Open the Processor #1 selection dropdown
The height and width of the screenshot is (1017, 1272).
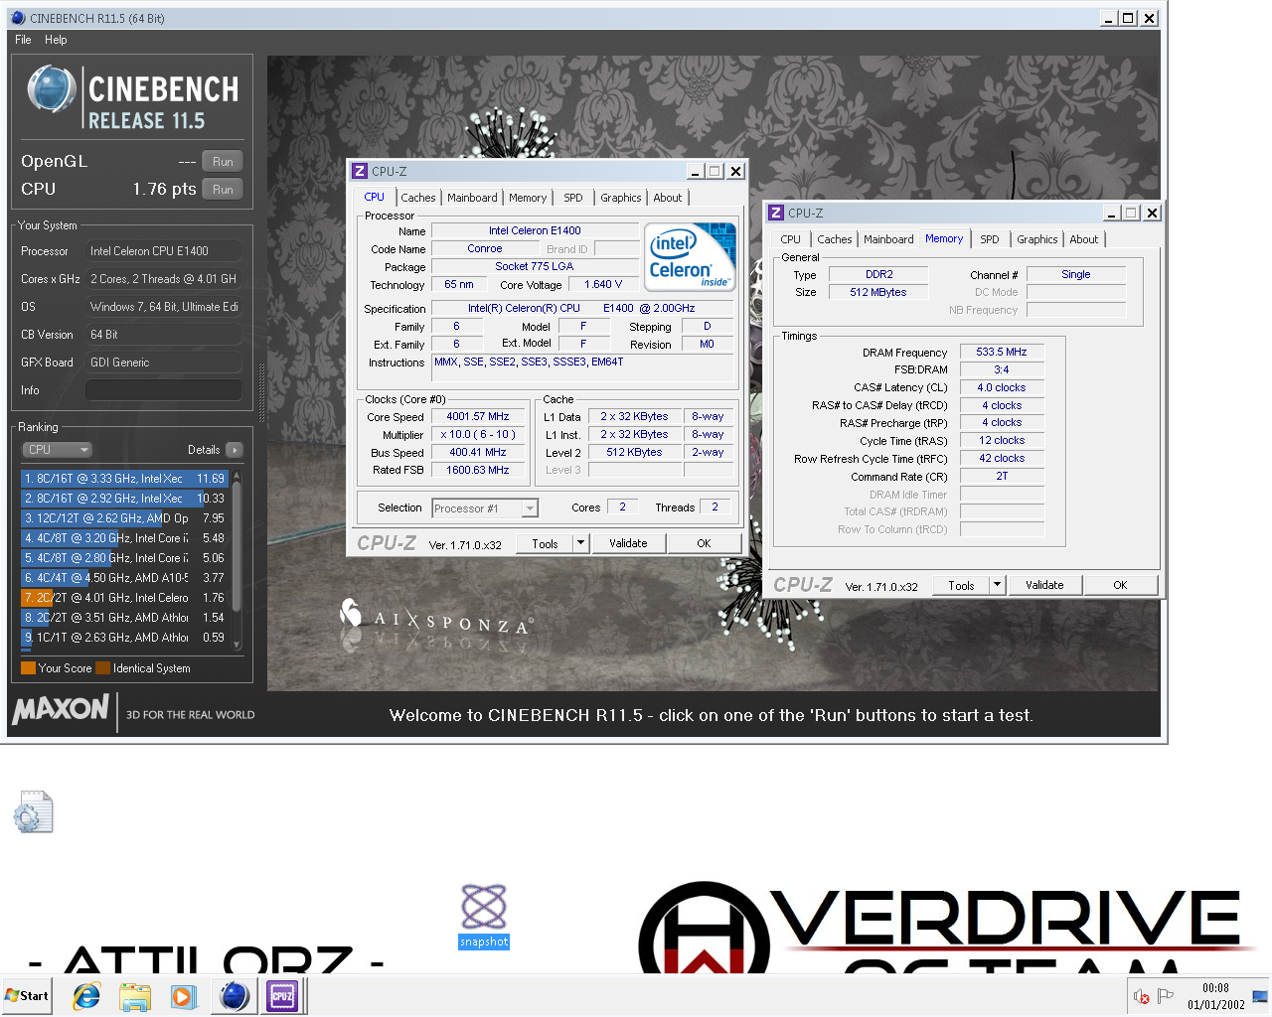[x=485, y=508]
